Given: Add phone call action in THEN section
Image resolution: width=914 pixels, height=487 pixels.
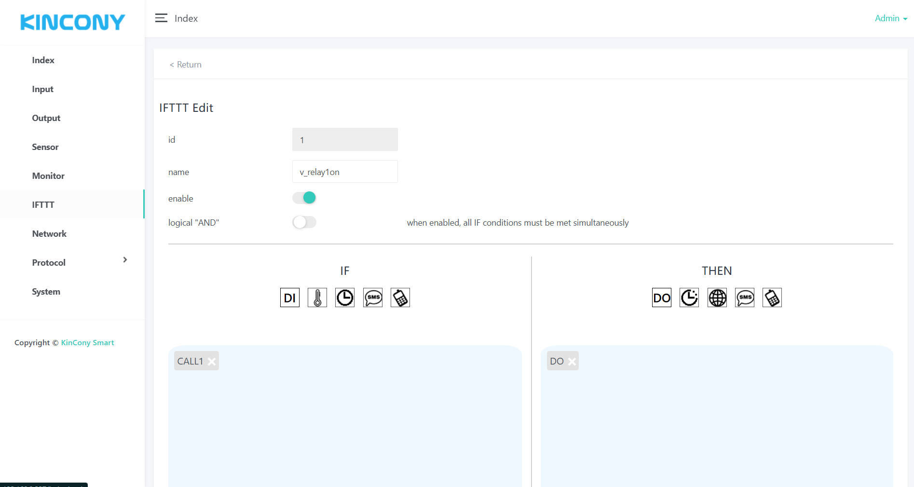Looking at the screenshot, I should pyautogui.click(x=772, y=298).
